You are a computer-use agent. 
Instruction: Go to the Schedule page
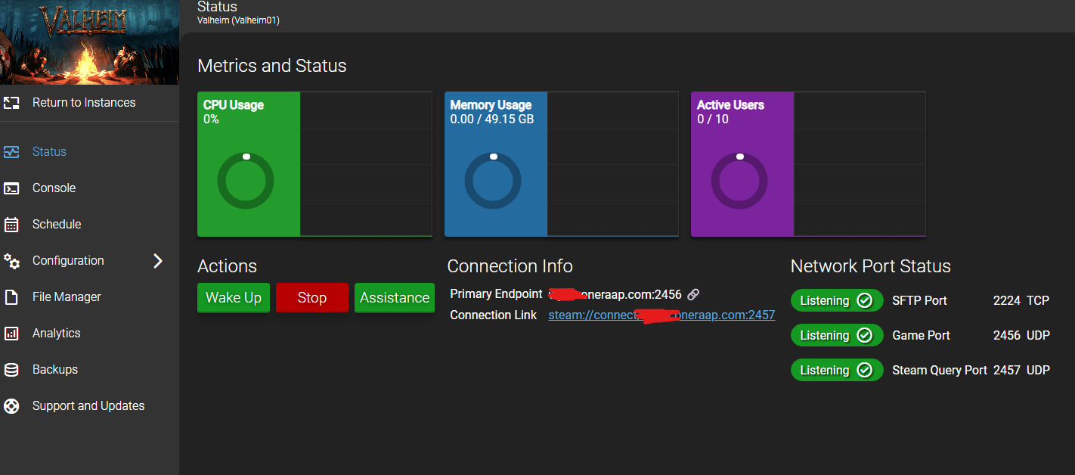[x=89, y=225]
